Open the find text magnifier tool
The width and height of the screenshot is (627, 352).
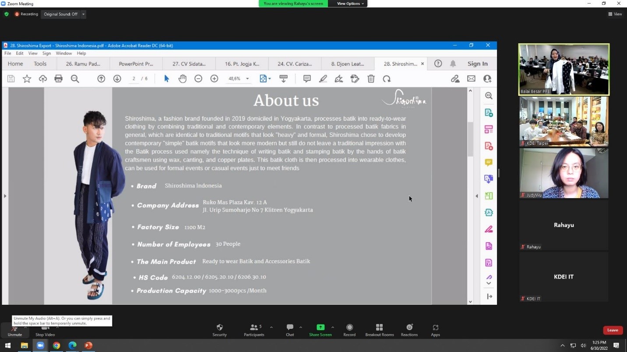point(75,79)
